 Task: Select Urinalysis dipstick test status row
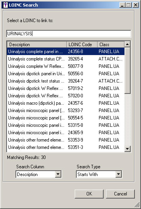65,81
